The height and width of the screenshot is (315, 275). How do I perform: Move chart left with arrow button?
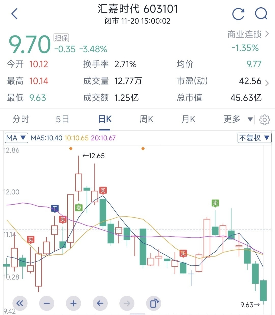100,303
